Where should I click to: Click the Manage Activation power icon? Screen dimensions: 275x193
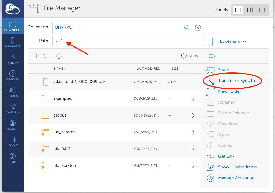[x=211, y=178]
